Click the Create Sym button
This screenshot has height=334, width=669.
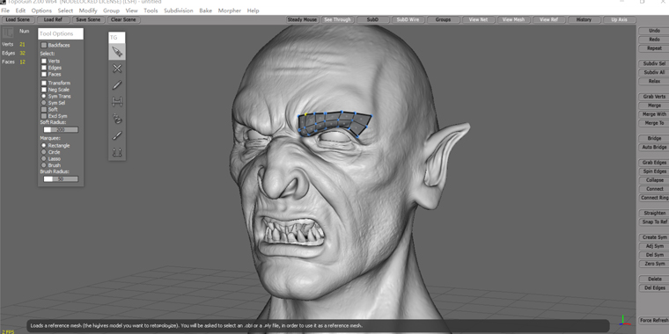(654, 237)
